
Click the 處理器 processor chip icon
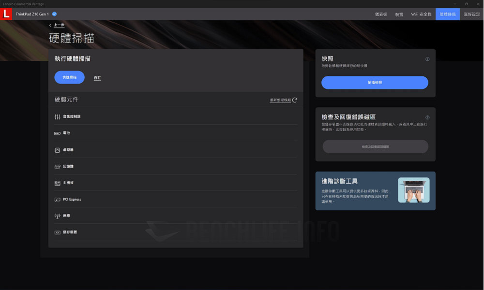(57, 150)
